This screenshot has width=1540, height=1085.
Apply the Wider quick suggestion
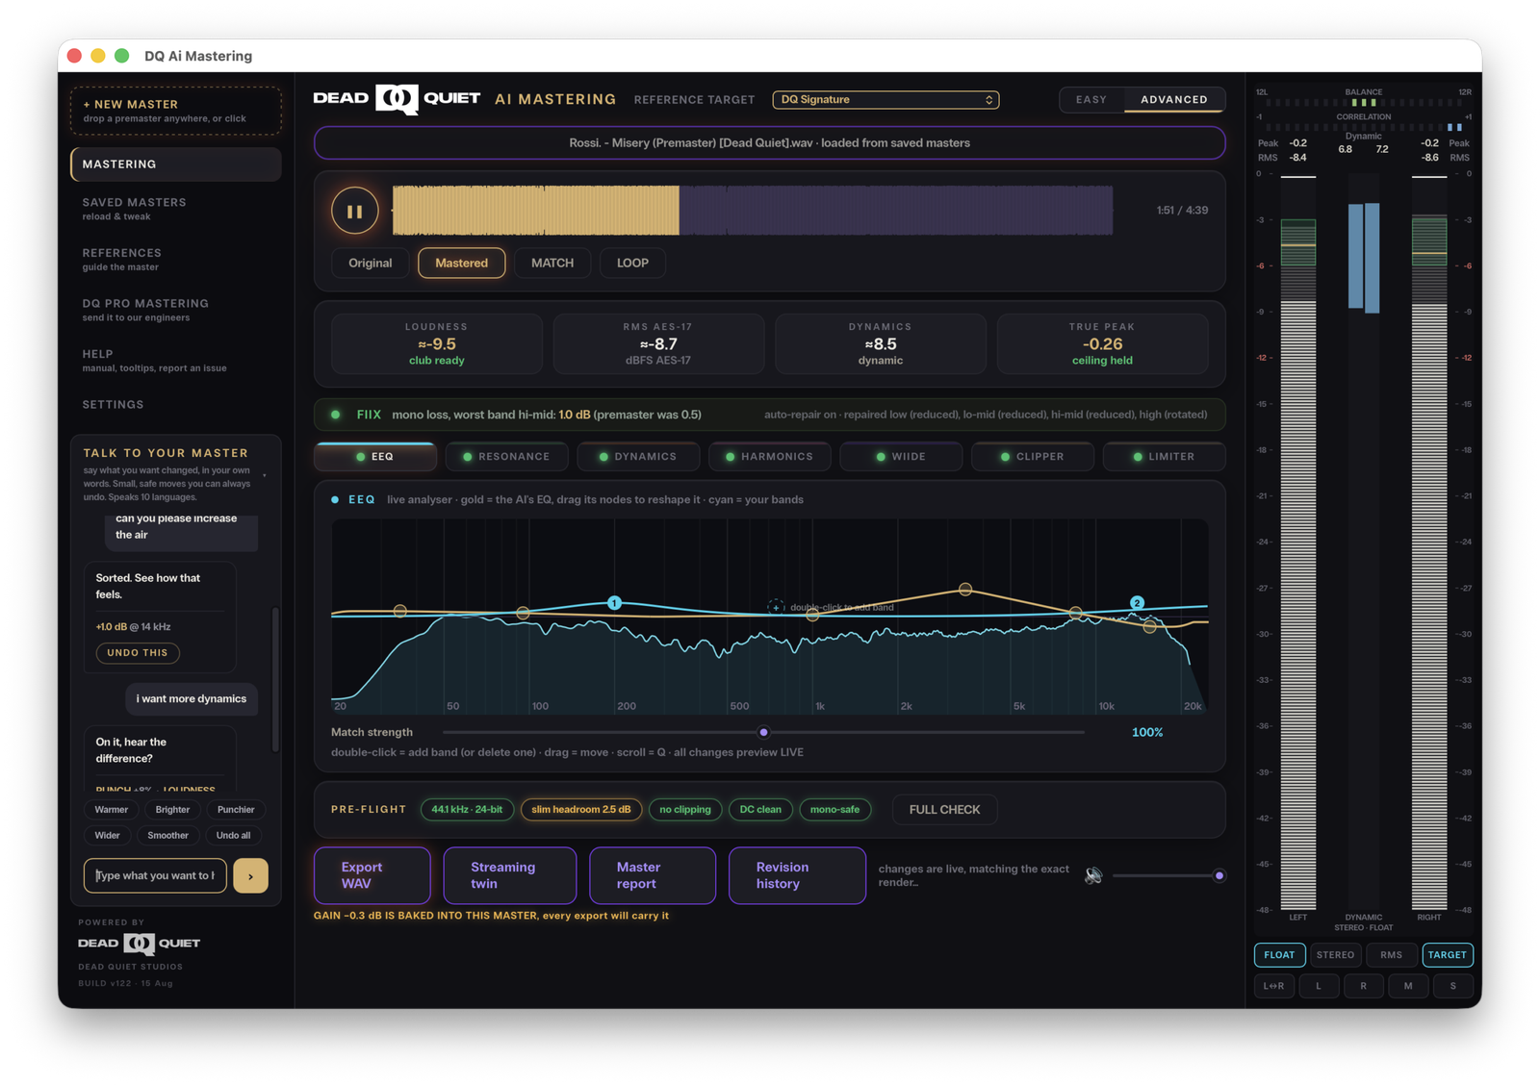(x=108, y=836)
